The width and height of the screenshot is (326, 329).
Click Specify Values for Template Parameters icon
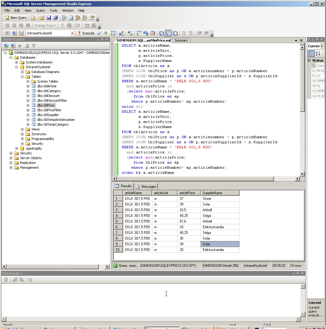click(130, 33)
